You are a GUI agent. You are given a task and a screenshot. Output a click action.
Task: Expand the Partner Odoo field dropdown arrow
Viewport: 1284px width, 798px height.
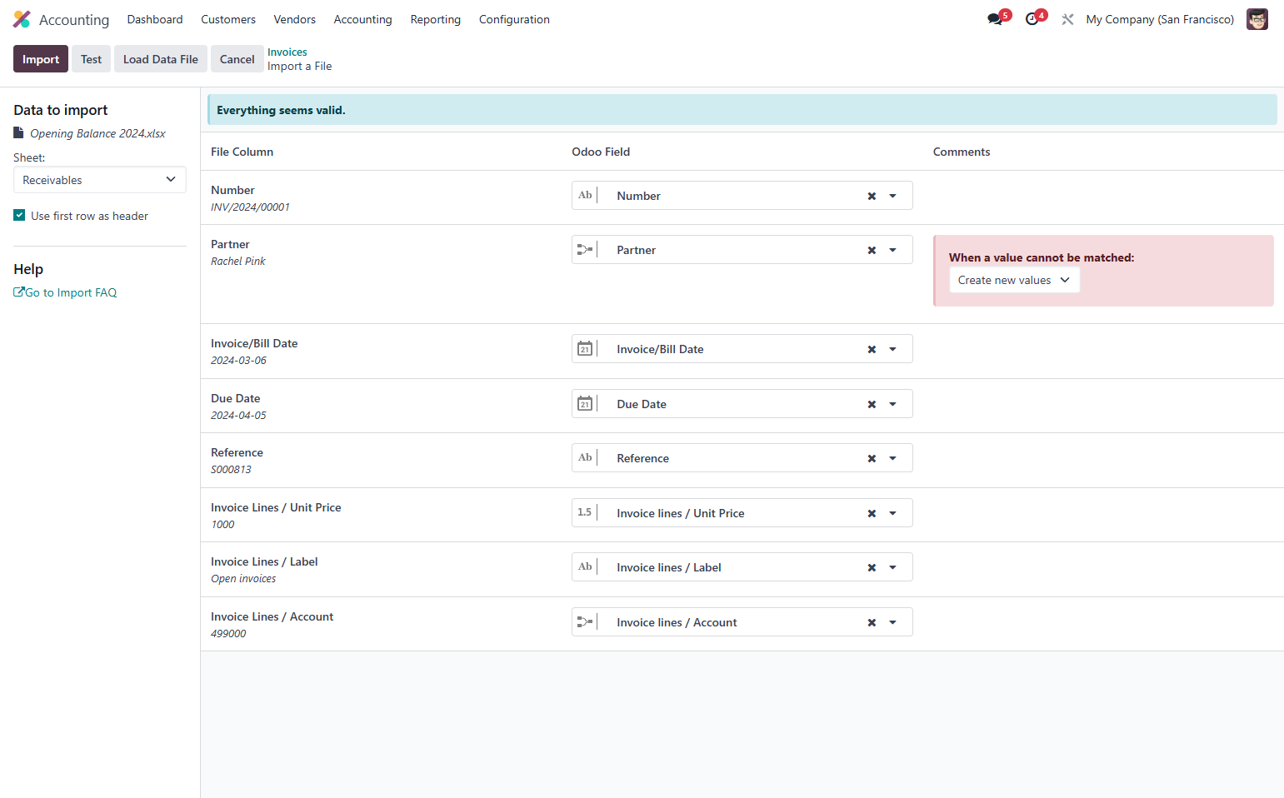point(892,251)
